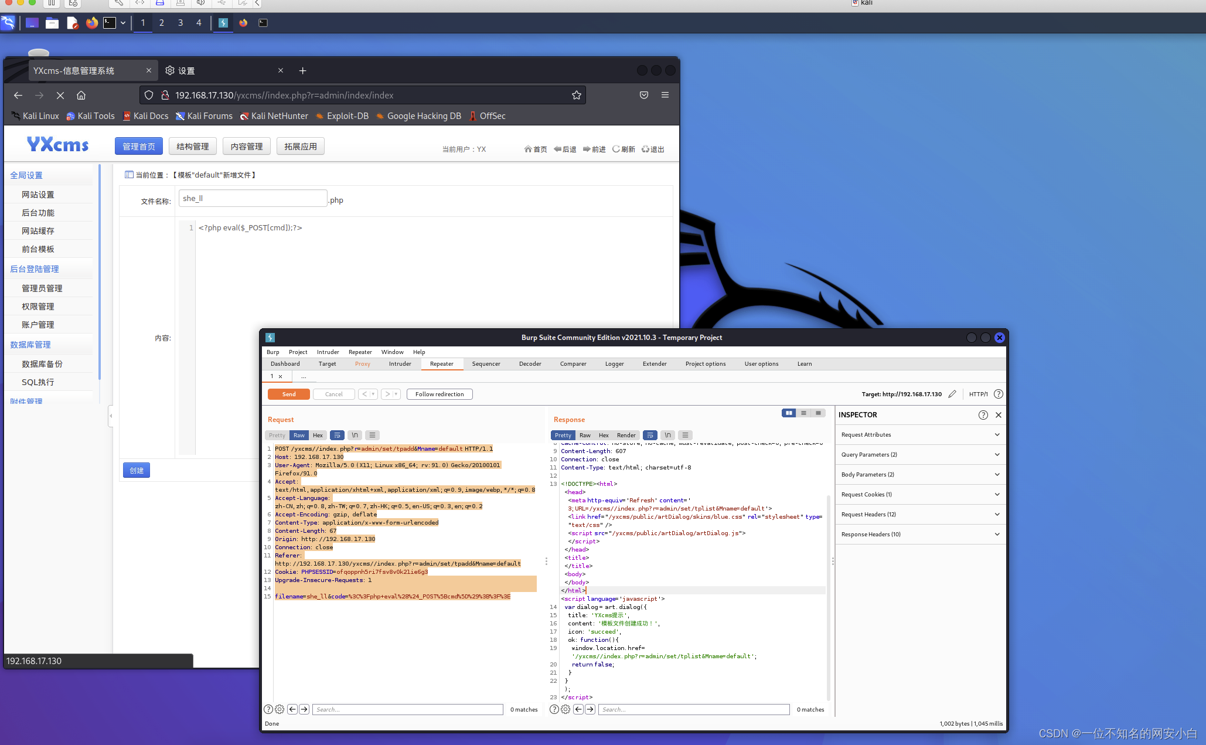Click the 刷新 refresh link in YXcms
The height and width of the screenshot is (745, 1206).
[624, 149]
